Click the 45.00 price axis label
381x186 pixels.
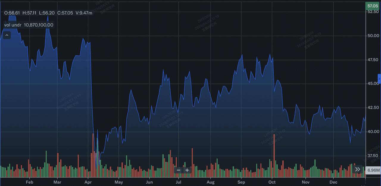[x=373, y=84]
